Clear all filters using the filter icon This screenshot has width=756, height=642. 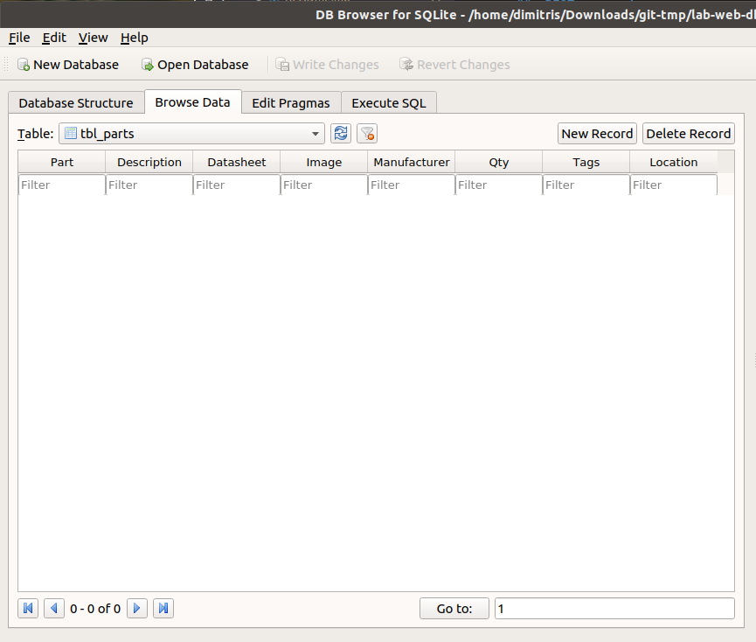click(367, 134)
